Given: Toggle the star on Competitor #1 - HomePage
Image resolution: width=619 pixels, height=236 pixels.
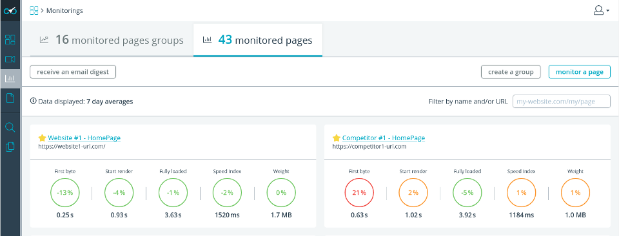Looking at the screenshot, I should [x=337, y=138].
